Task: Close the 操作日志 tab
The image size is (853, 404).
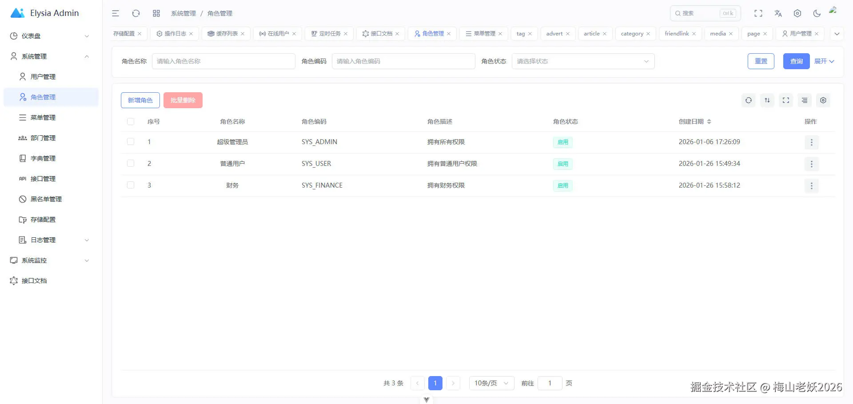Action: (x=191, y=34)
